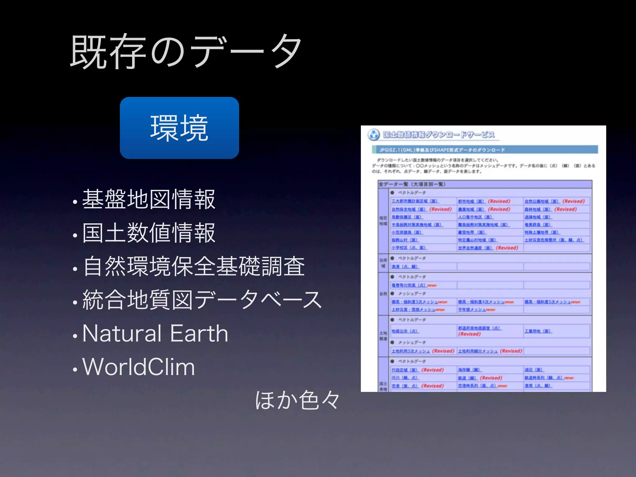Open the 竜巻等の突風(点) link
The width and height of the screenshot is (636, 477).
coord(409,285)
